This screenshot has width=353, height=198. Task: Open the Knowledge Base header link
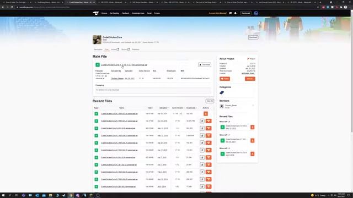point(138,13)
